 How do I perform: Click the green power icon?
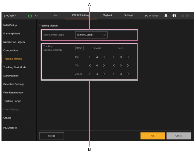pyautogui.click(x=30, y=16)
